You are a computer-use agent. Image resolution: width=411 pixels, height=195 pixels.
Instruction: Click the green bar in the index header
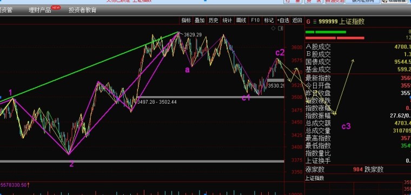tap(326, 32)
